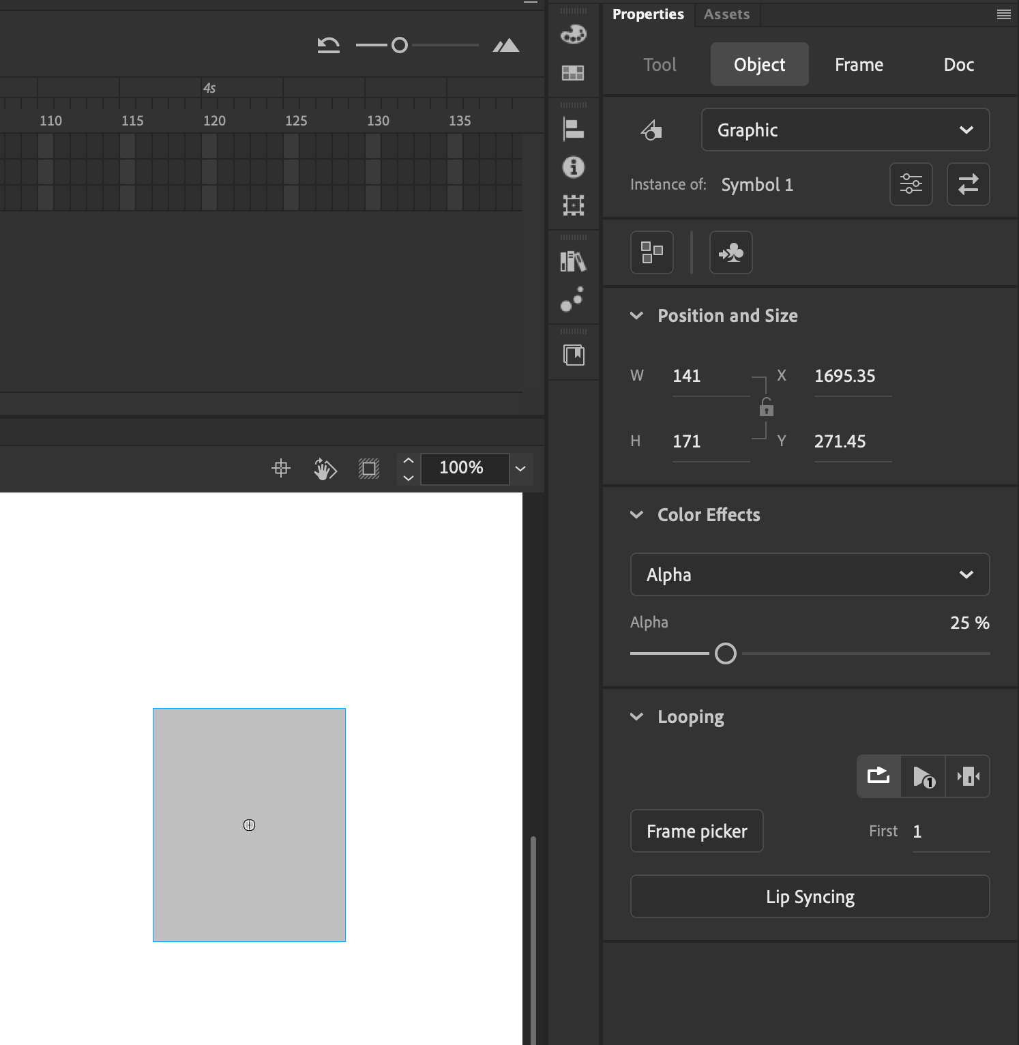This screenshot has height=1045, width=1019.
Task: Open the Color panel
Action: (x=574, y=34)
